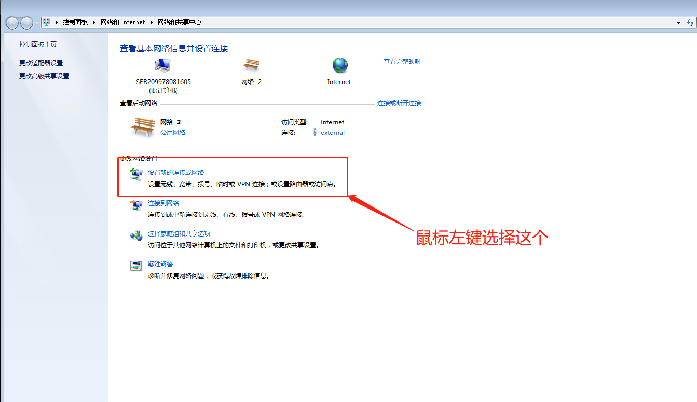The height and width of the screenshot is (402, 697).
Task: Click the 访问类型 label
Action: pos(294,122)
